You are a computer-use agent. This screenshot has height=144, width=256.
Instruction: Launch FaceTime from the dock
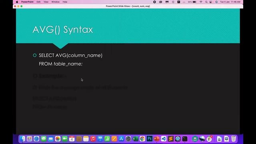coord(65,139)
